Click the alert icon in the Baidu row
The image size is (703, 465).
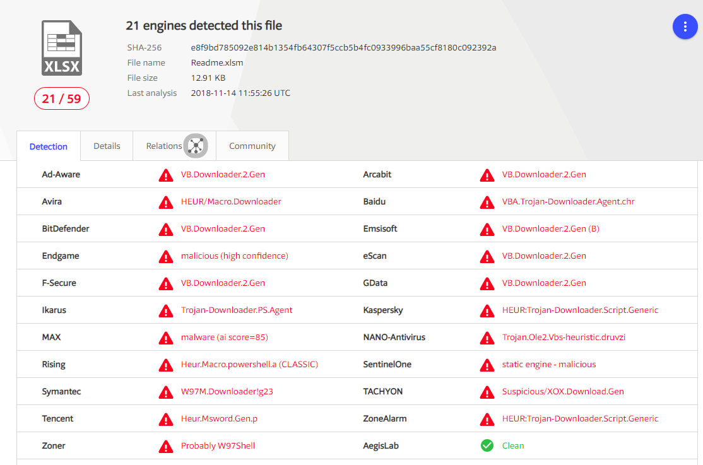487,202
